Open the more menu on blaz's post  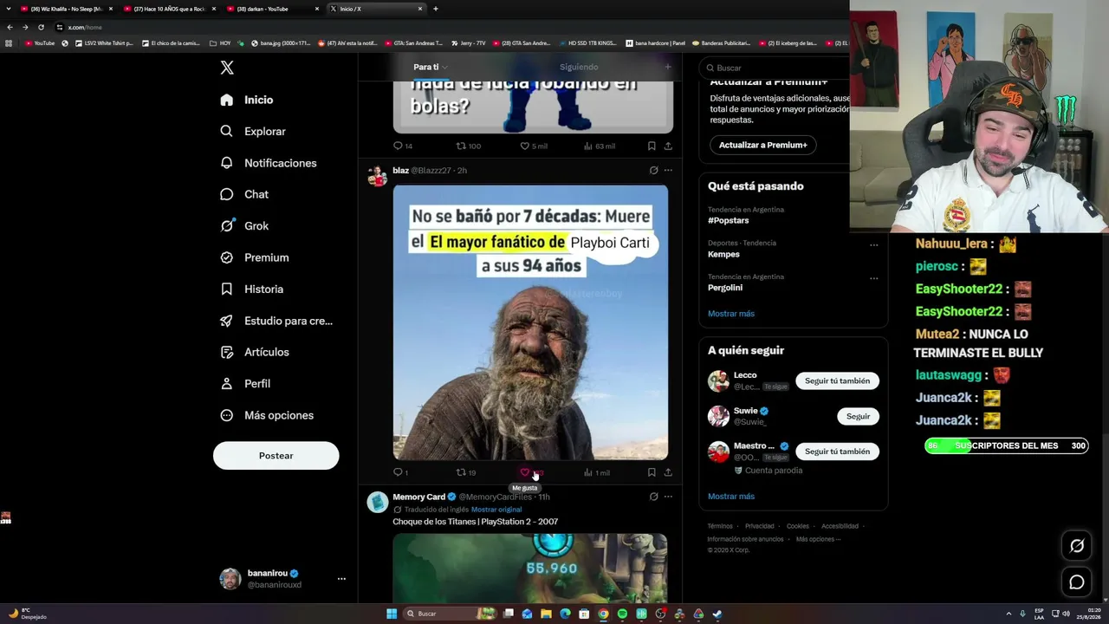point(668,171)
